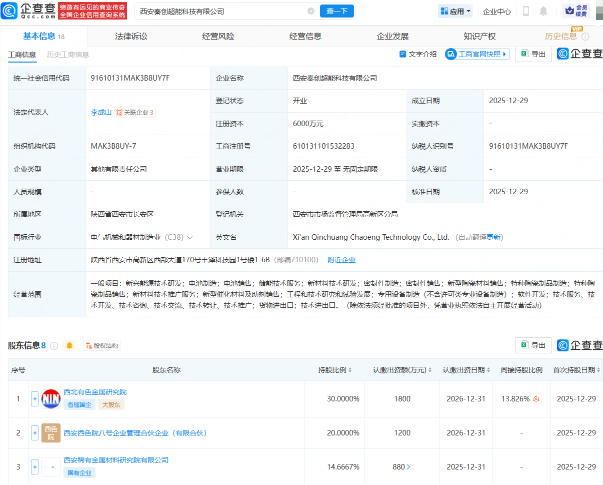The image size is (603, 485).
Task: Open the 应用 apps dropdown
Action: coord(455,11)
